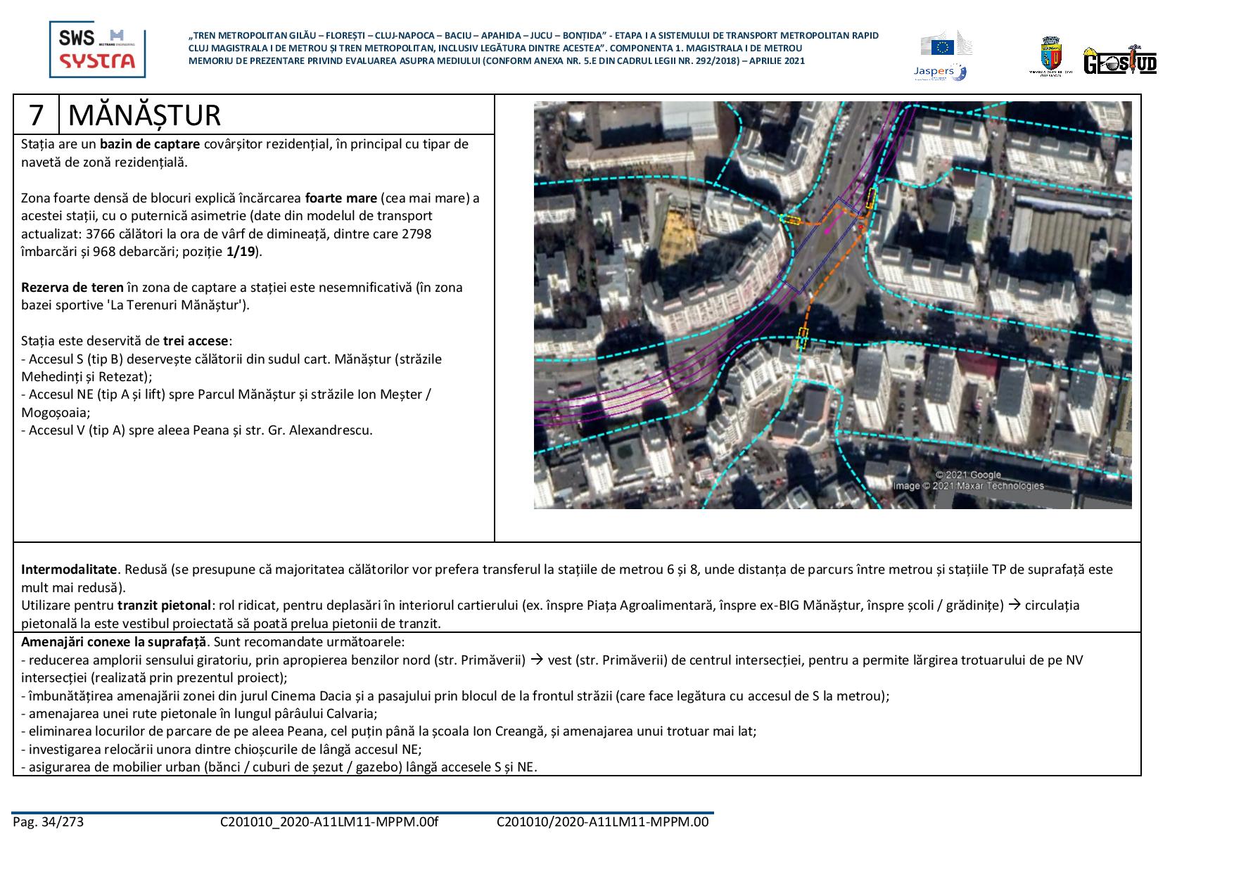Click the station number 7 cell
1234x872 pixels.
tap(37, 115)
